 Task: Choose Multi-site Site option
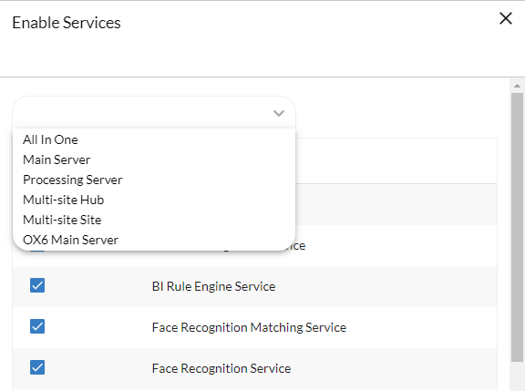pyautogui.click(x=154, y=220)
